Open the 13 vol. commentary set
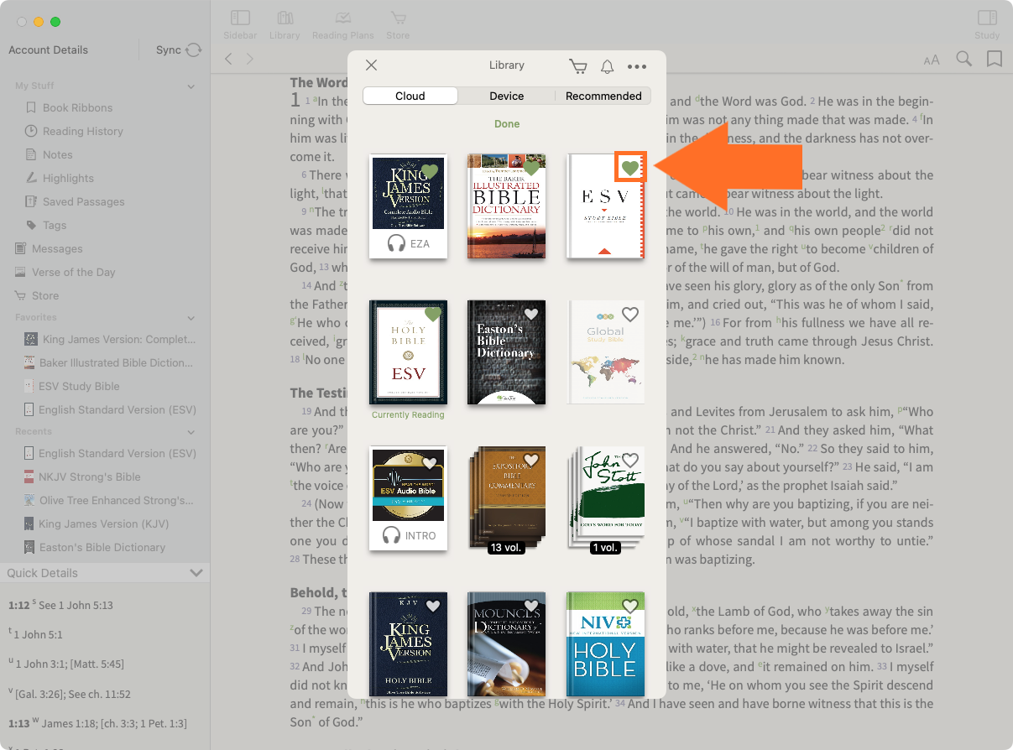Image resolution: width=1013 pixels, height=750 pixels. (x=507, y=500)
